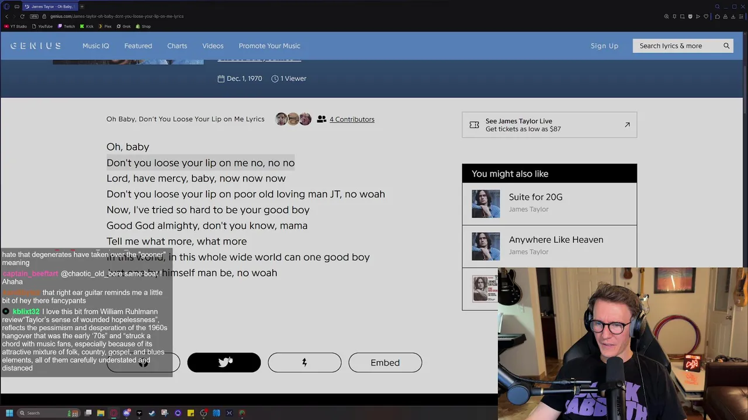Open Plex bookmark

[105, 26]
